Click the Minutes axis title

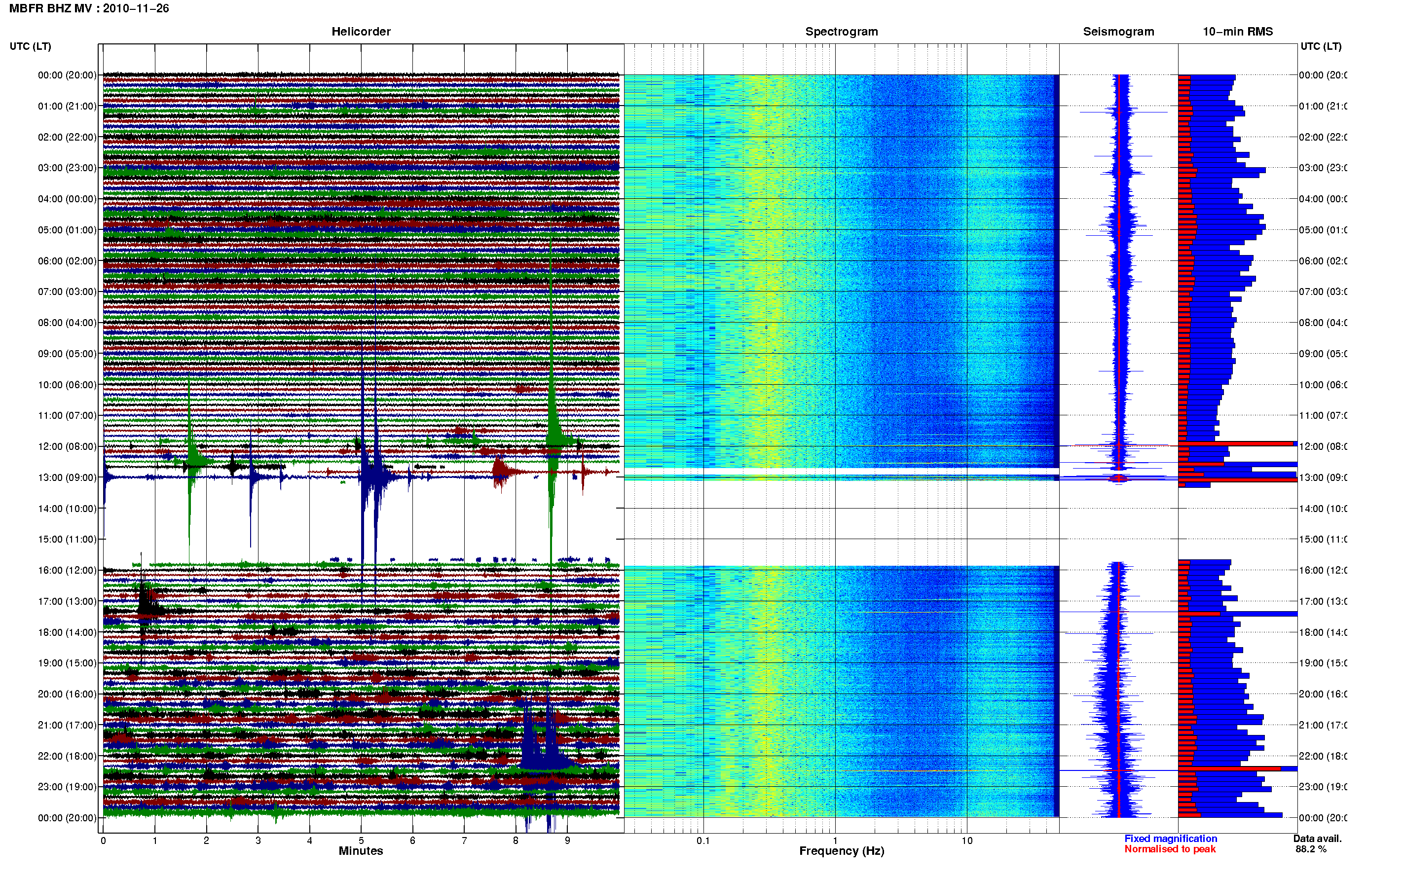(x=361, y=851)
